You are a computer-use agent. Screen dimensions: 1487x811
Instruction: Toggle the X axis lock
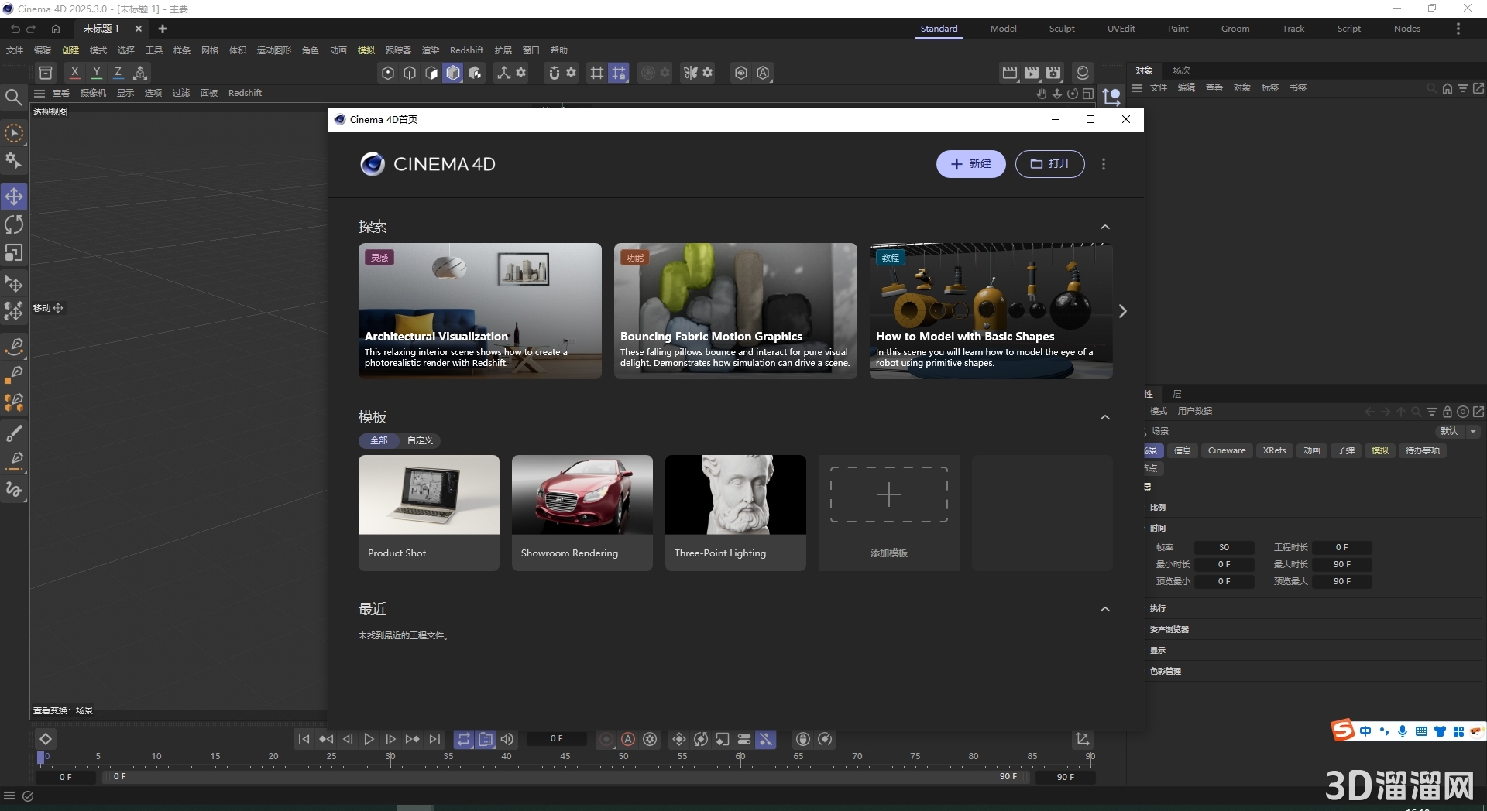74,73
